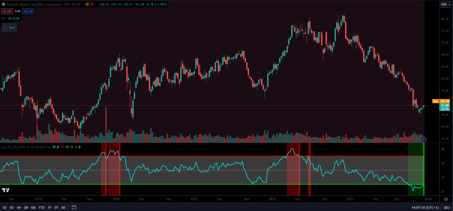Image resolution: width=453 pixels, height=211 pixels.
Task: Toggle collapse pane button at top right
Action: click(x=429, y=4)
